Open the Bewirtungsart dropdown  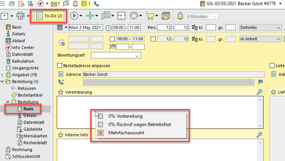tap(115, 55)
